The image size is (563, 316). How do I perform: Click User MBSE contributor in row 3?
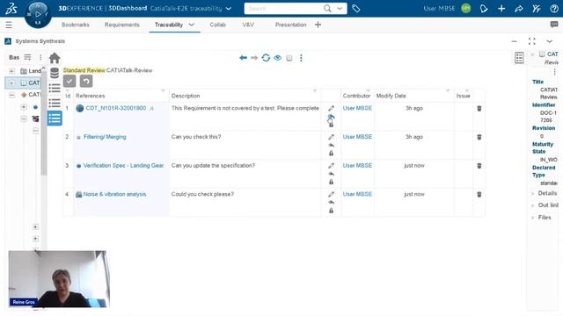click(357, 166)
